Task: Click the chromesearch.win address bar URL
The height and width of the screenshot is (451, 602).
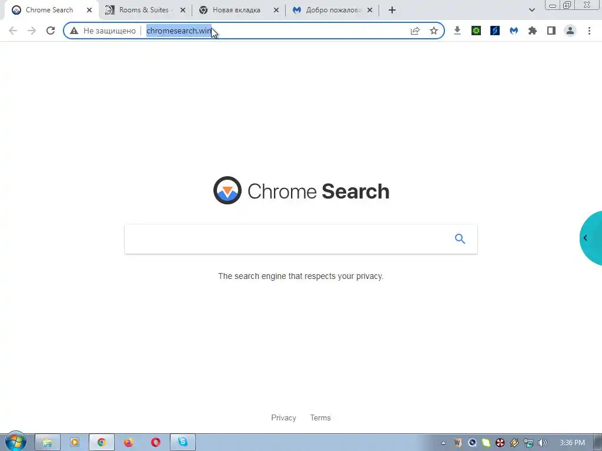Action: 179,31
